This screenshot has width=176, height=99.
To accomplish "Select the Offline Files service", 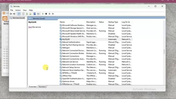I will pos(96,76).
